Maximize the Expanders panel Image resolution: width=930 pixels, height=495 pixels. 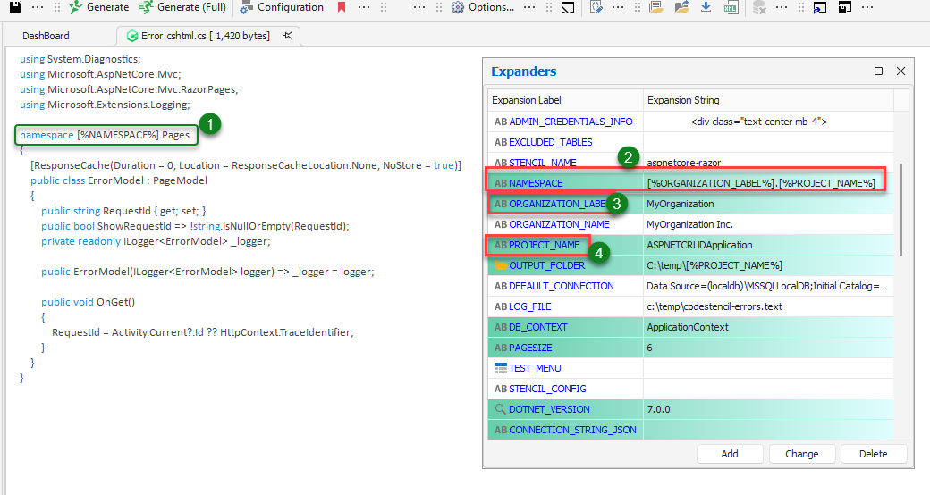coord(878,71)
